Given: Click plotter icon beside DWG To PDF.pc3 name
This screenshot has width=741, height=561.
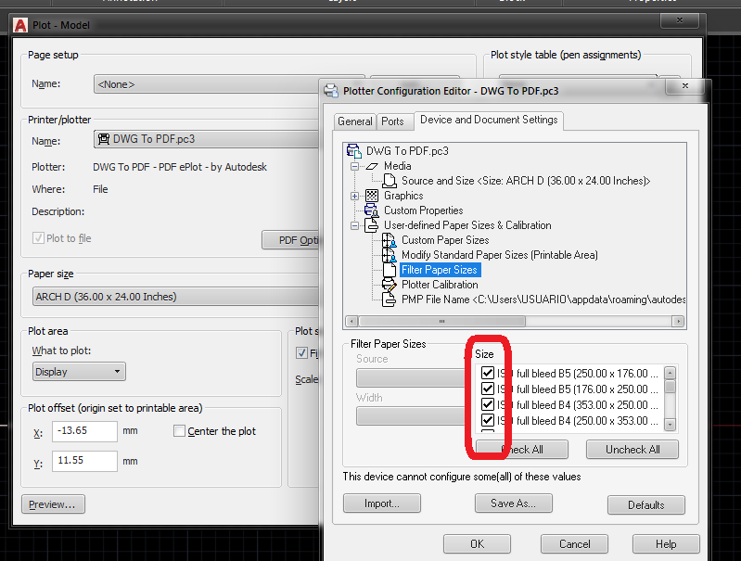Looking at the screenshot, I should (x=104, y=139).
